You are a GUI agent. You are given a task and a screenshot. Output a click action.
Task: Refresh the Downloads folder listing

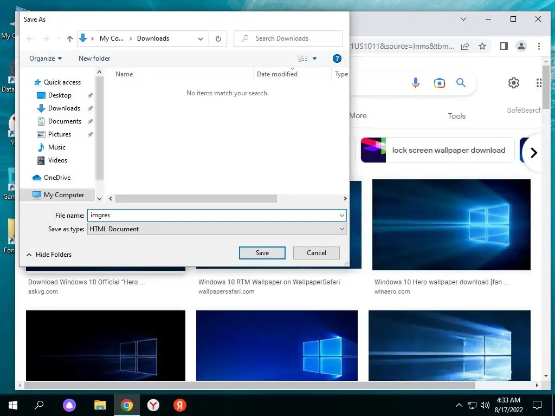pos(218,38)
